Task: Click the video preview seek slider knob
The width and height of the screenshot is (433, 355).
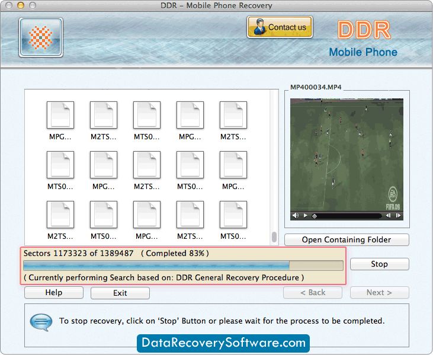Action: (315, 216)
